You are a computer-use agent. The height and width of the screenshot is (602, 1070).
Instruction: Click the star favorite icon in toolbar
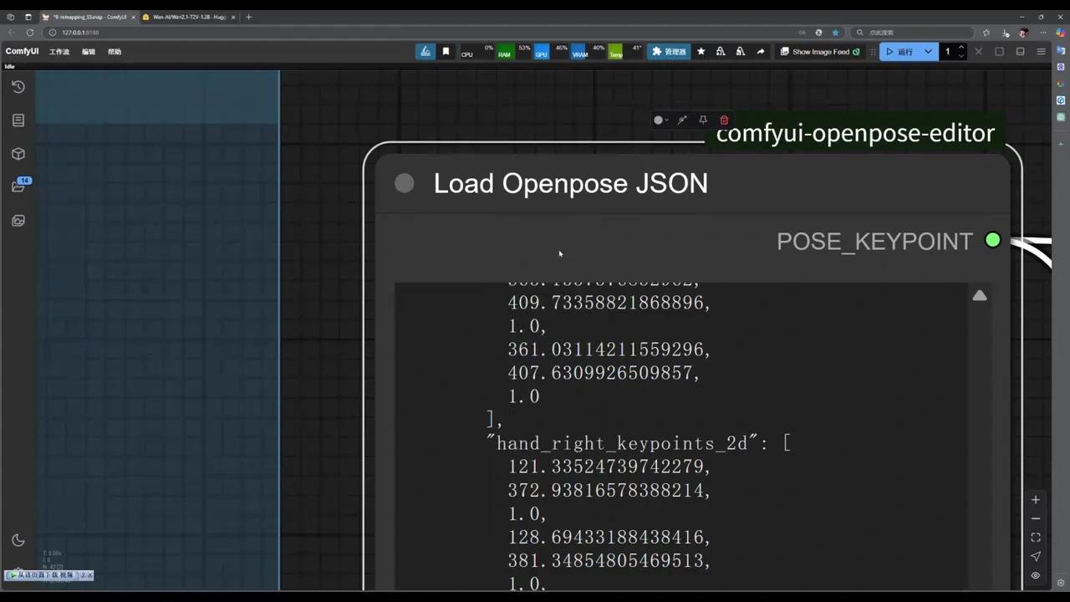(x=701, y=52)
